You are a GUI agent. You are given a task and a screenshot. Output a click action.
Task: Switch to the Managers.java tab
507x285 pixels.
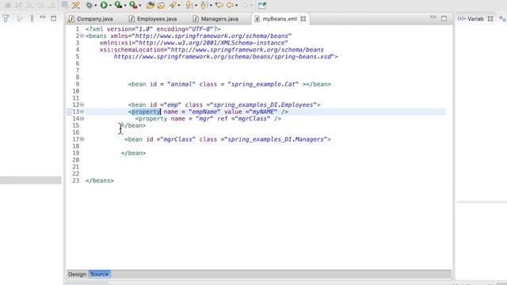coord(216,19)
